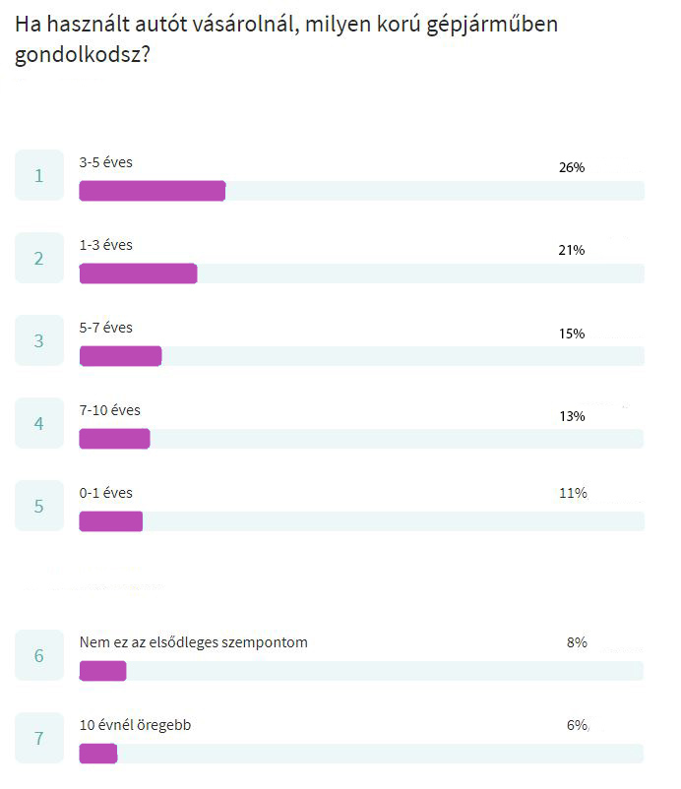Viewport: 681px width, 789px height.
Task: Select the rank 6 number box
Action: point(39,655)
